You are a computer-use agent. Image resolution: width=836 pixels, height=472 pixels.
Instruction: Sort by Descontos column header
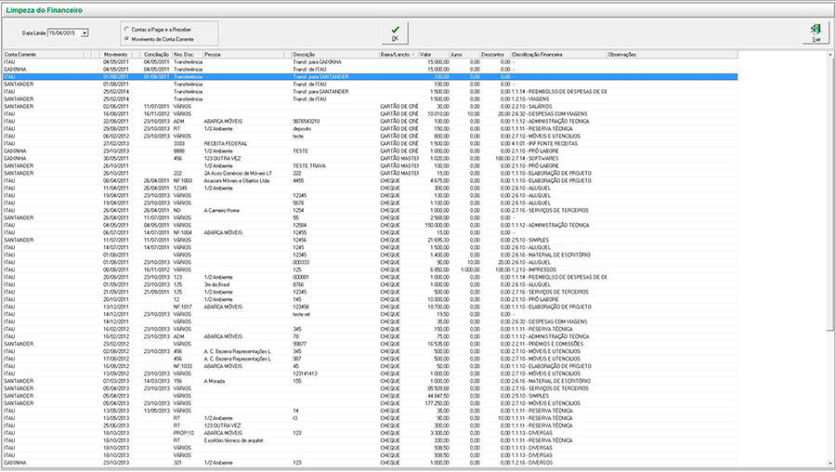[495, 55]
